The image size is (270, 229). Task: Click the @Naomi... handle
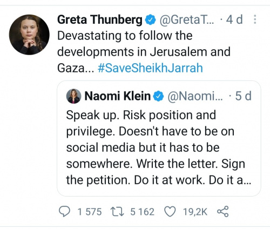[x=195, y=96]
